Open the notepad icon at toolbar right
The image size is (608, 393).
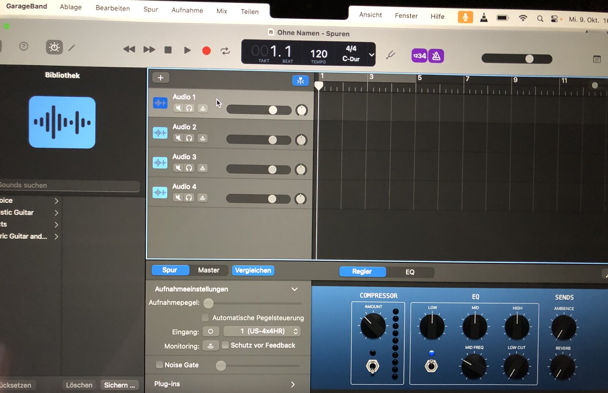(597, 59)
